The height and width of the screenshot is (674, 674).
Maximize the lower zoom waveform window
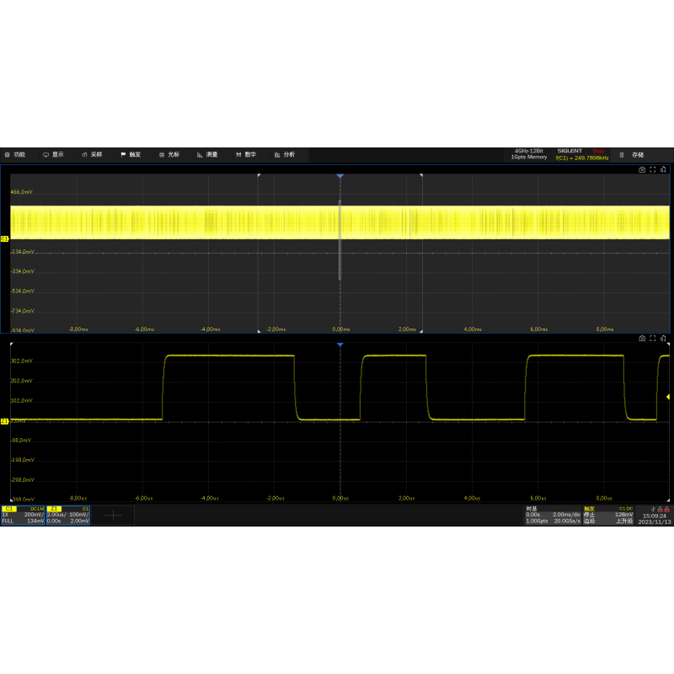(x=652, y=339)
